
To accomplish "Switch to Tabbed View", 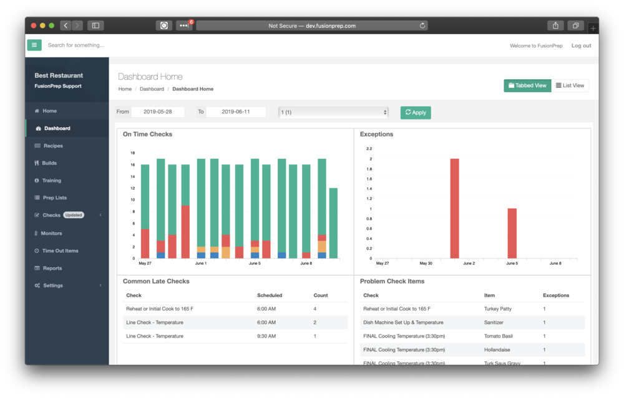I will (527, 85).
